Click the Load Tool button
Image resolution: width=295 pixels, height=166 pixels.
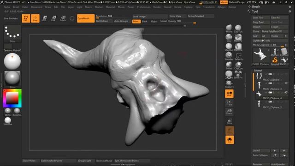(x=261, y=18)
